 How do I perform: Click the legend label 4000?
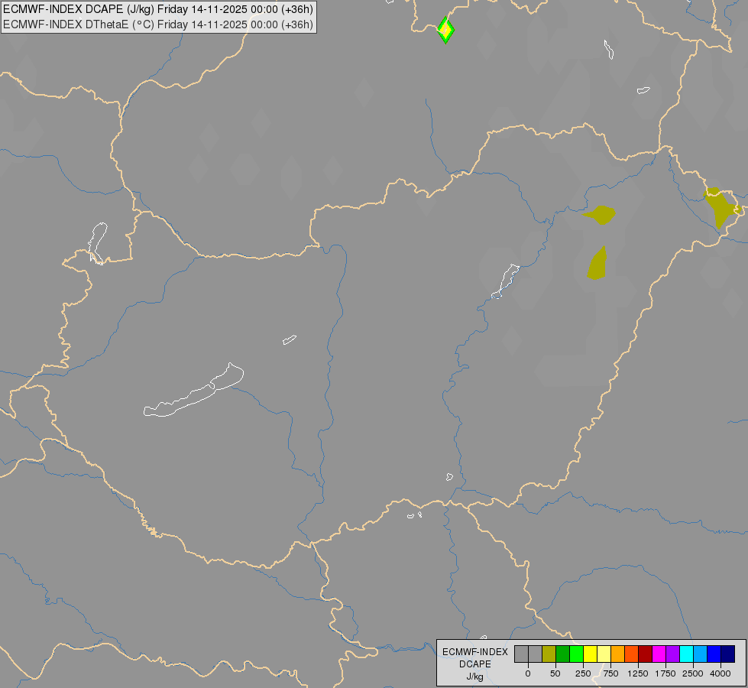tap(720, 673)
